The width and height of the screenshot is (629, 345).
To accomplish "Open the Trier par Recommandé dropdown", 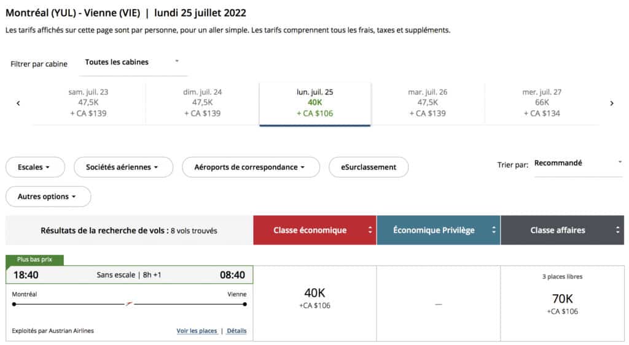I will 577,164.
